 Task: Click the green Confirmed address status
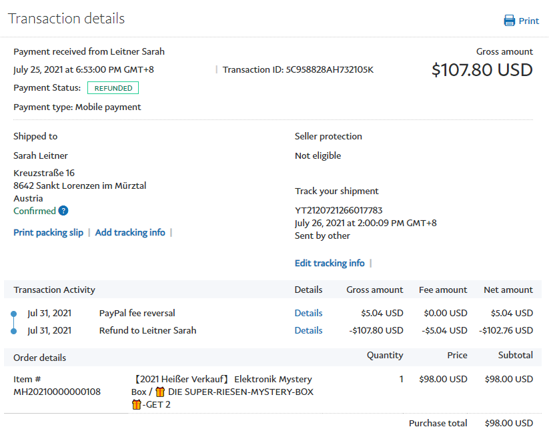(35, 211)
